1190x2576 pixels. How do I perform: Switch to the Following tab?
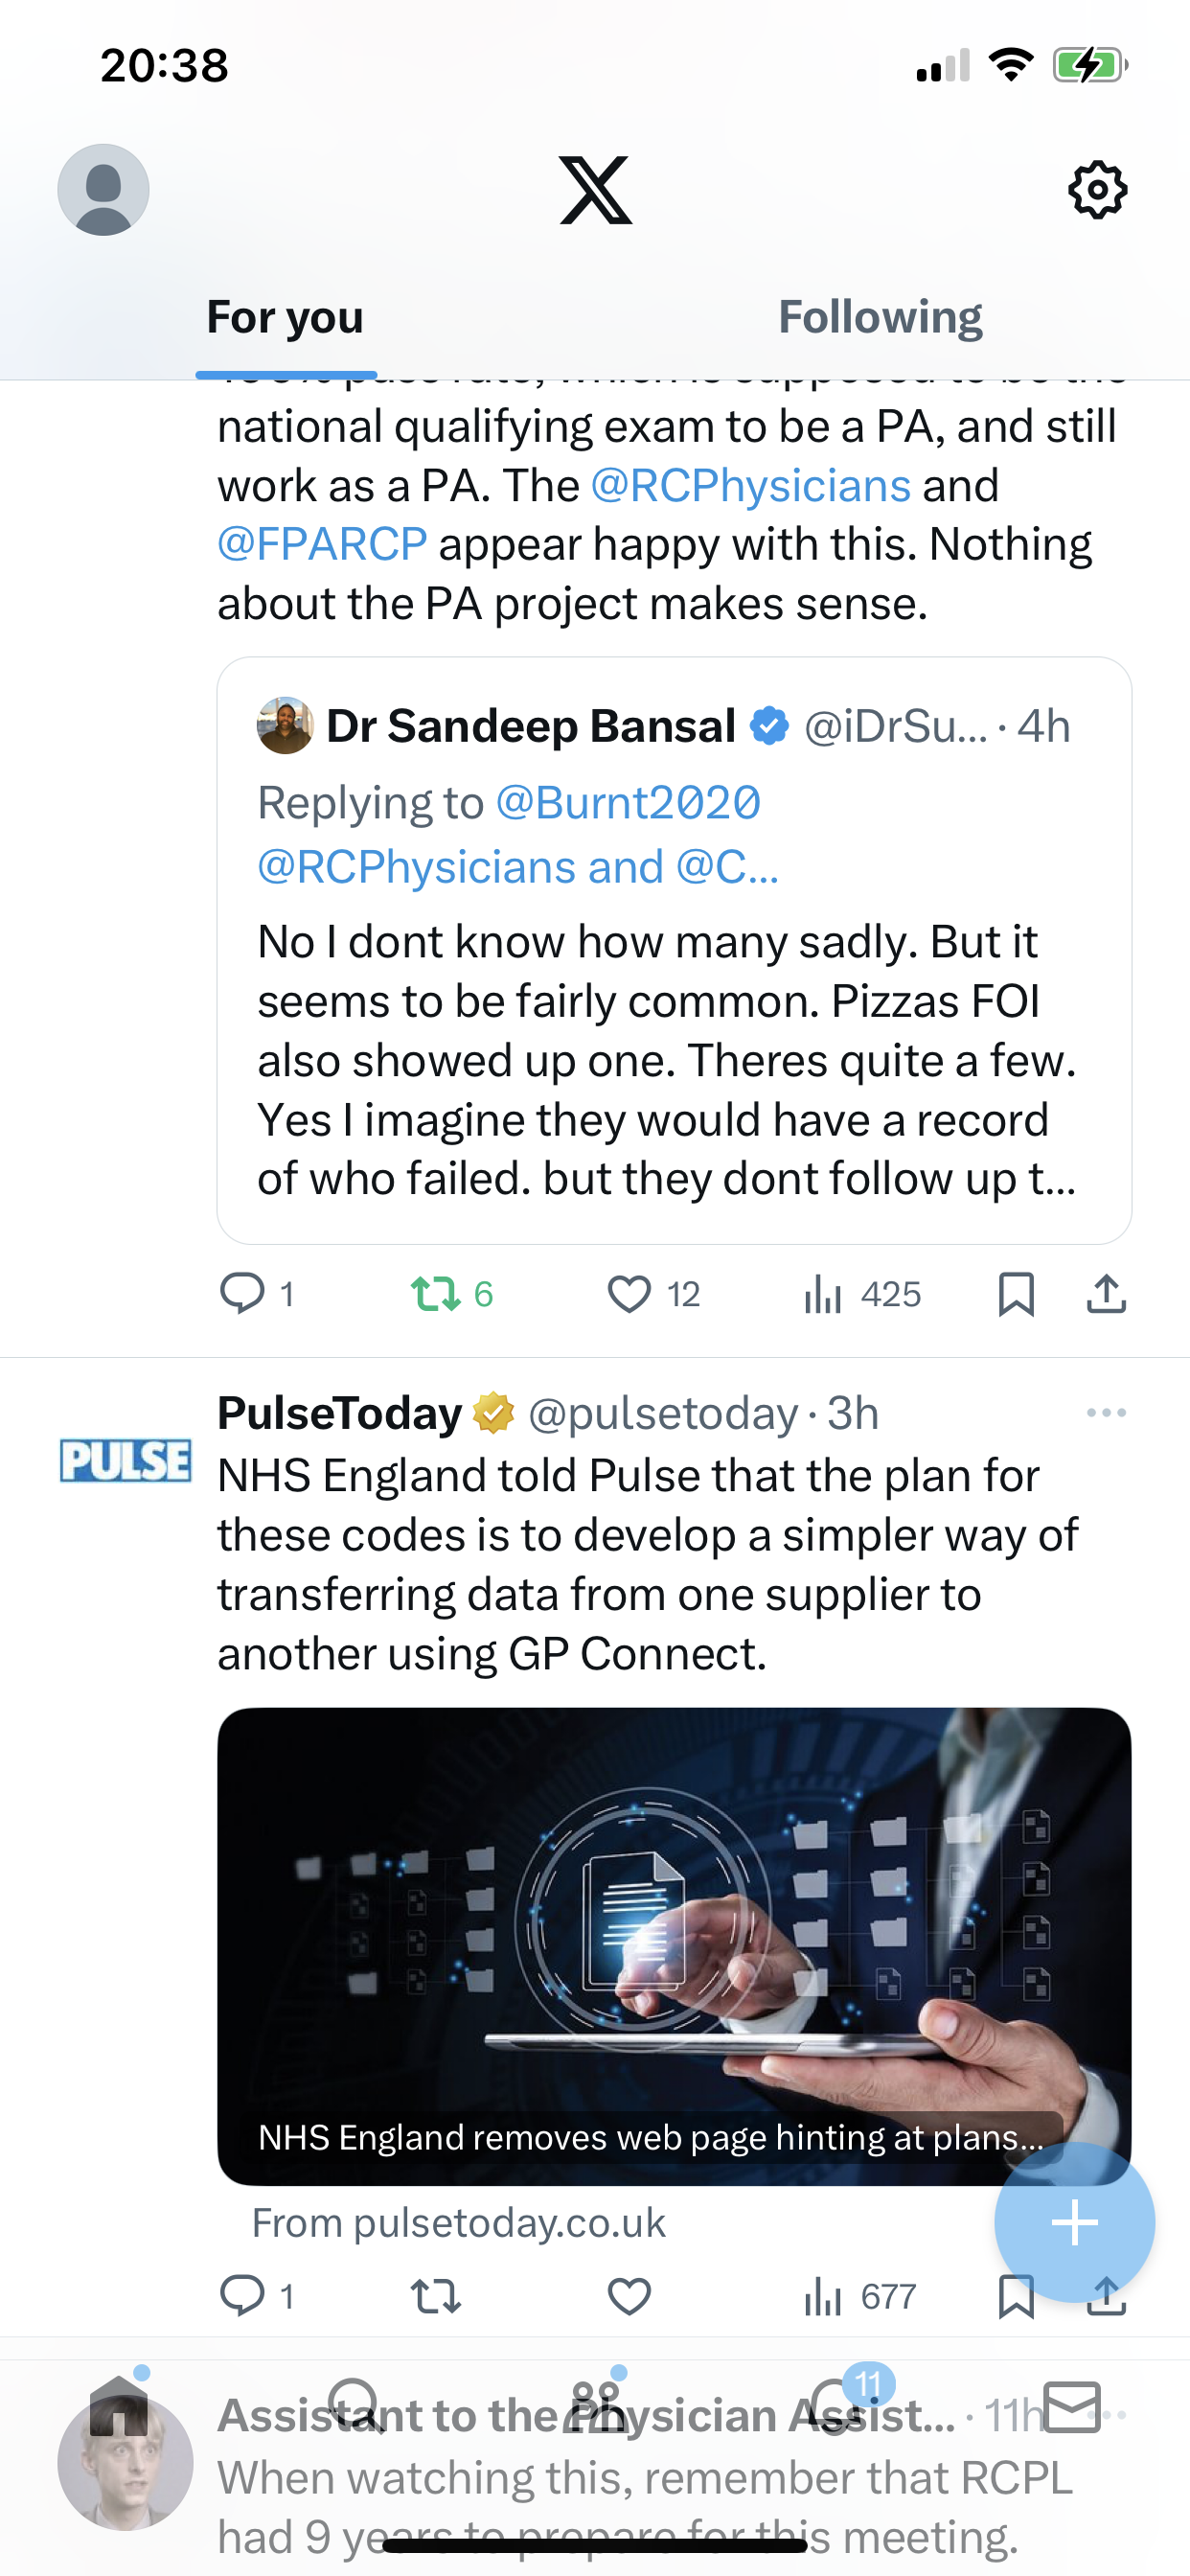click(880, 317)
